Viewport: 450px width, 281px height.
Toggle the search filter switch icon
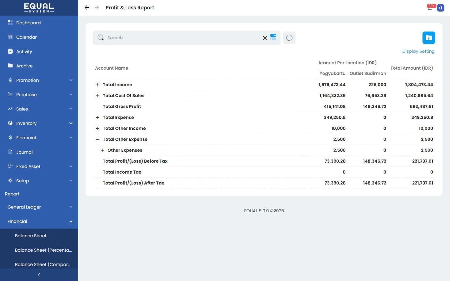(273, 37)
